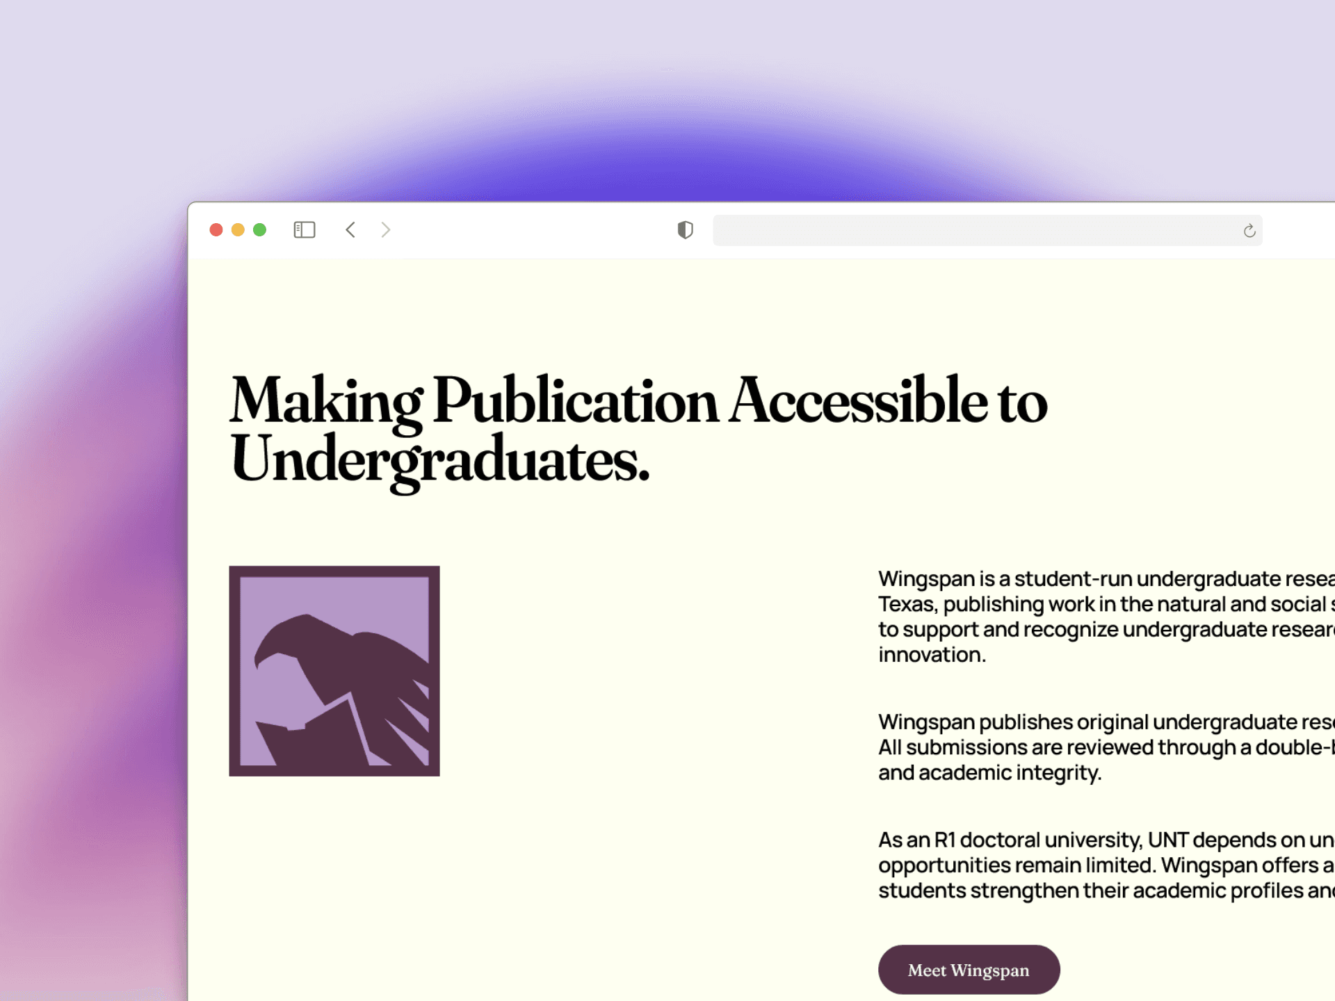Click the 'Making Publication Accessible' headline
The width and height of the screenshot is (1335, 1001).
pos(638,401)
